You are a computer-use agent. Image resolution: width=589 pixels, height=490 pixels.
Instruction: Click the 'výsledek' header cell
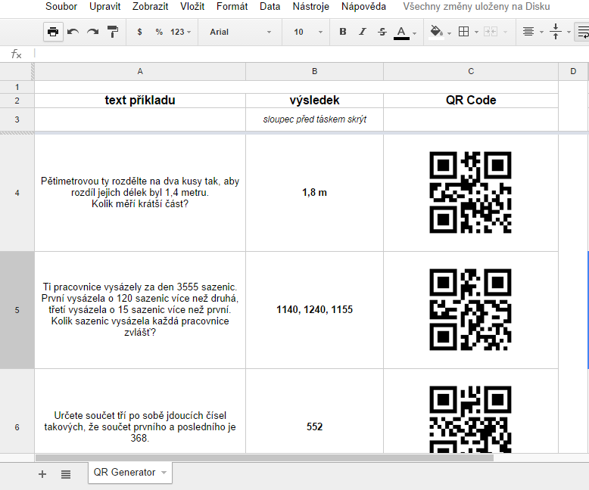pyautogui.click(x=314, y=101)
